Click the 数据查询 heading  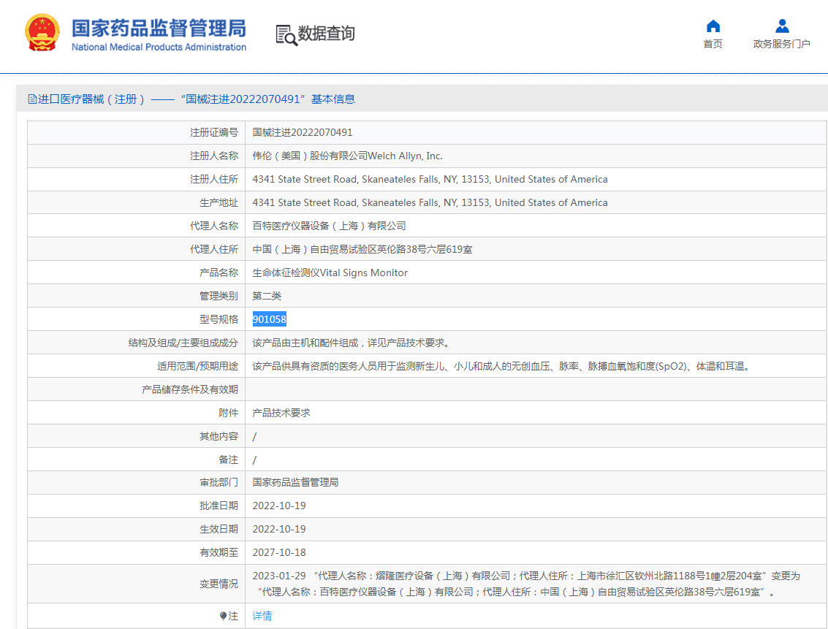[x=326, y=34]
